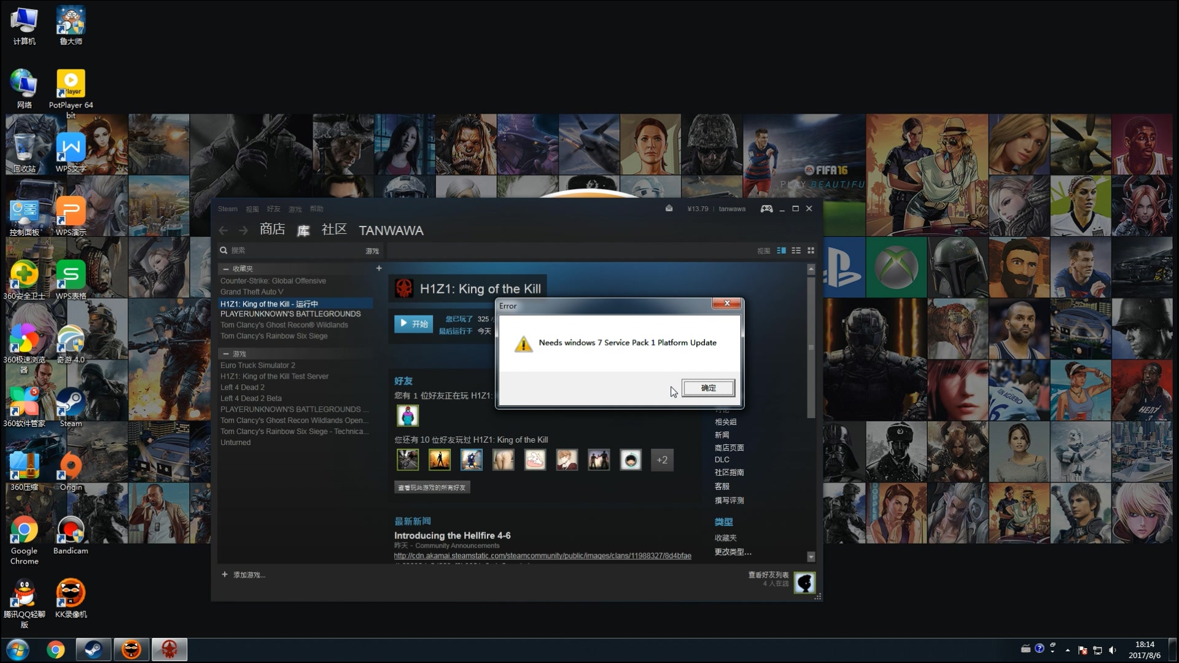Open 社区指南 link
1179x663 pixels.
coord(729,472)
